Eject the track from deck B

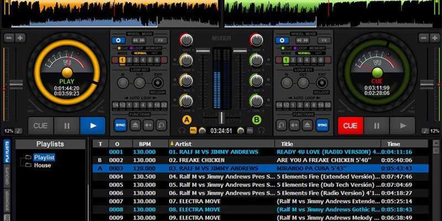308,125
